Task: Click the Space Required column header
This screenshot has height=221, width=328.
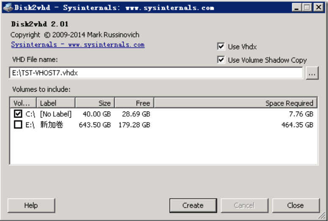Action: coord(236,103)
